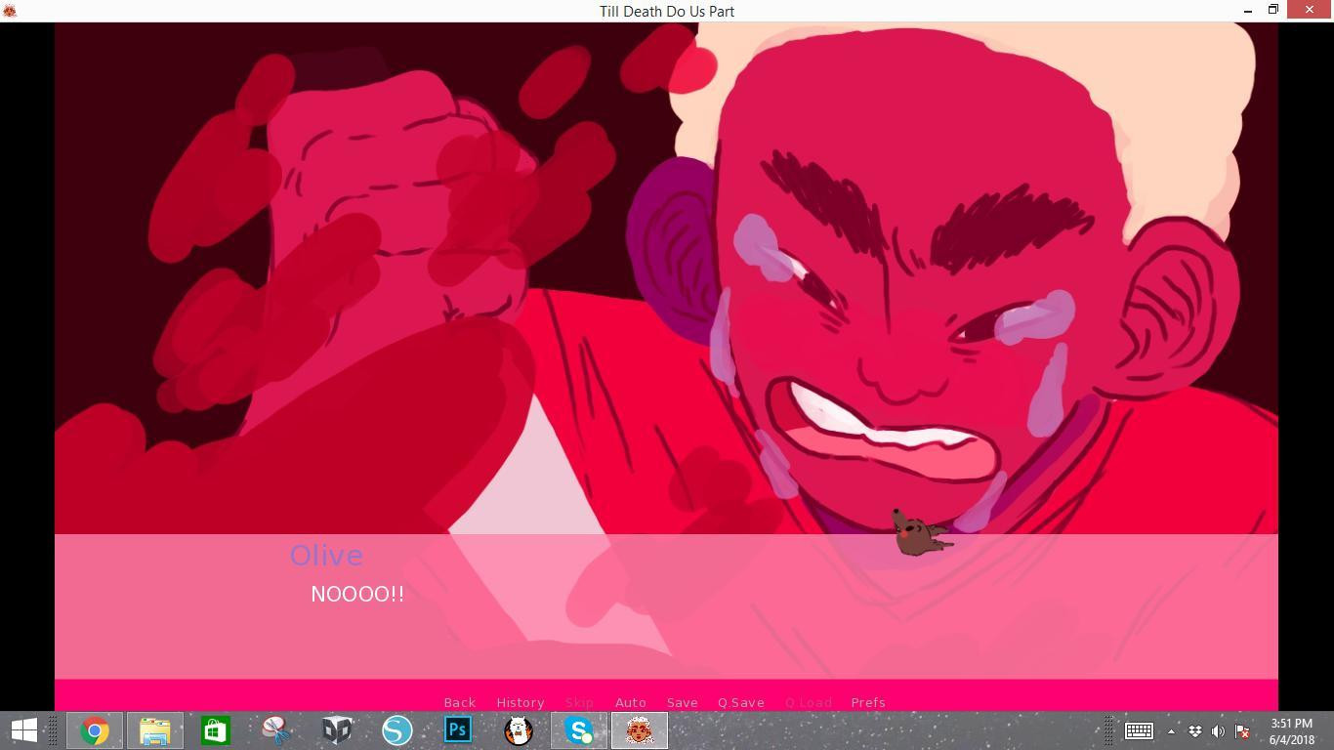Launch Windows Store from the taskbar
The height and width of the screenshot is (750, 1334).
216,730
